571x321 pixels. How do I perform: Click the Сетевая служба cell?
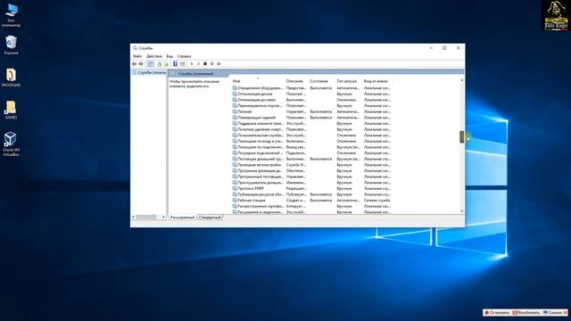pyautogui.click(x=377, y=200)
